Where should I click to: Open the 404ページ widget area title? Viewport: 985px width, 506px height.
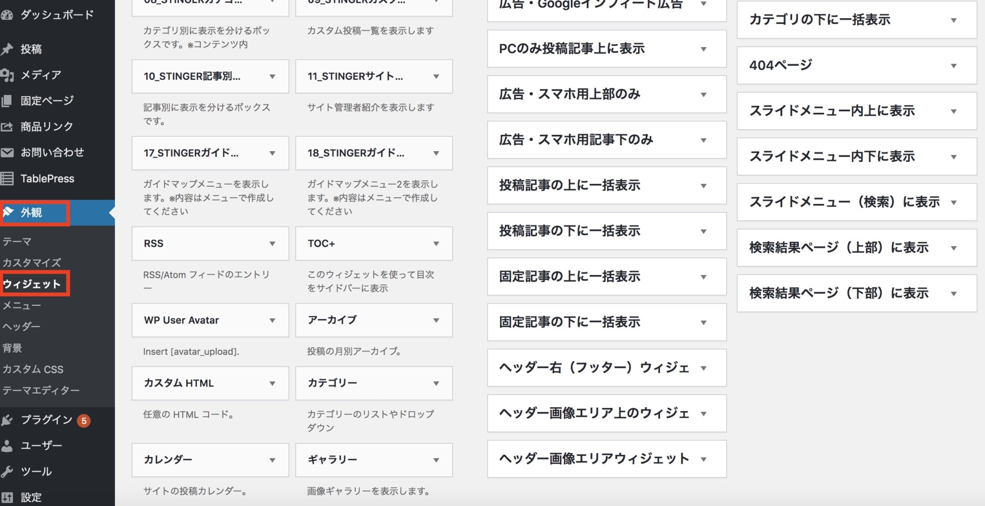(781, 65)
